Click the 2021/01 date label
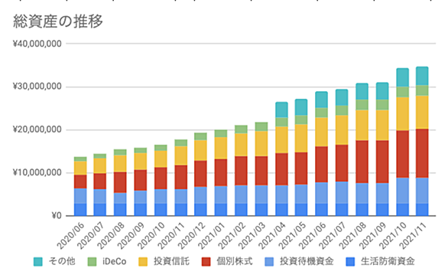 pyautogui.click(x=213, y=236)
